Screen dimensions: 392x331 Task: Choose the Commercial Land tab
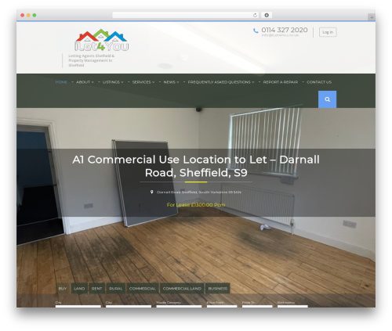coord(182,288)
